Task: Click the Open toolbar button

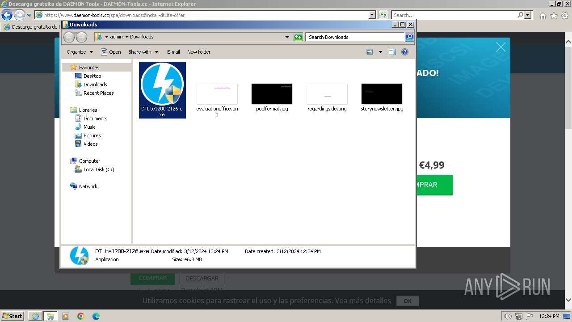Action: coord(111,52)
